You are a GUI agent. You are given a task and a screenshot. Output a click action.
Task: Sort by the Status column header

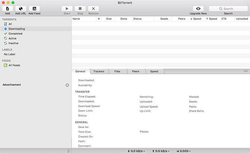[x=143, y=19]
